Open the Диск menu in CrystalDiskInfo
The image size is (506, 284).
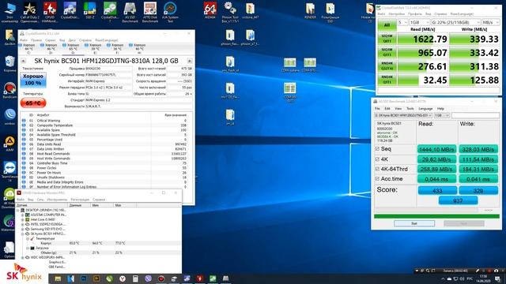pyautogui.click(x=72, y=40)
